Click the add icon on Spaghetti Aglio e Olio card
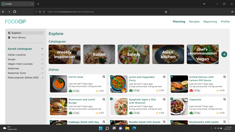The image size is (235, 132). click(164, 99)
